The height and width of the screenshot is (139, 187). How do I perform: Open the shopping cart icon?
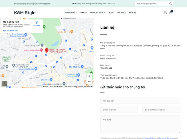(x=171, y=12)
